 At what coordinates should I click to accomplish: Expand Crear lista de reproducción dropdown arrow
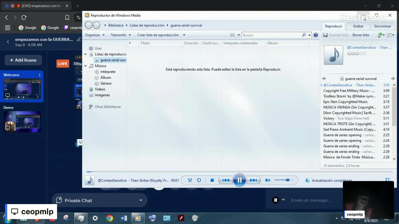[184, 35]
